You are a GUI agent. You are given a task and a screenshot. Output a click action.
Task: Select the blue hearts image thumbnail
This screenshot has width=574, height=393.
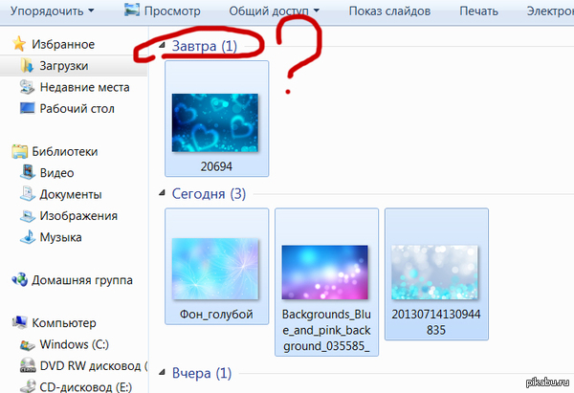[215, 122]
